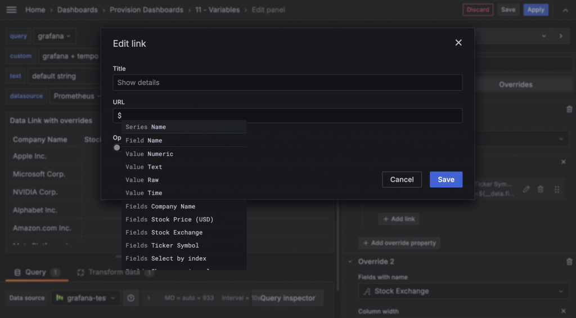Open the Prometheus datasource variable dropdown
The image size is (576, 318).
pyautogui.click(x=76, y=96)
